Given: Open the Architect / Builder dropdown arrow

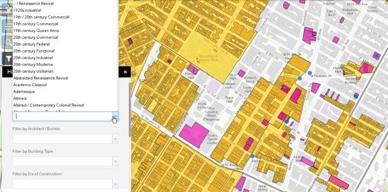Looking at the screenshot, I should click(x=115, y=139).
